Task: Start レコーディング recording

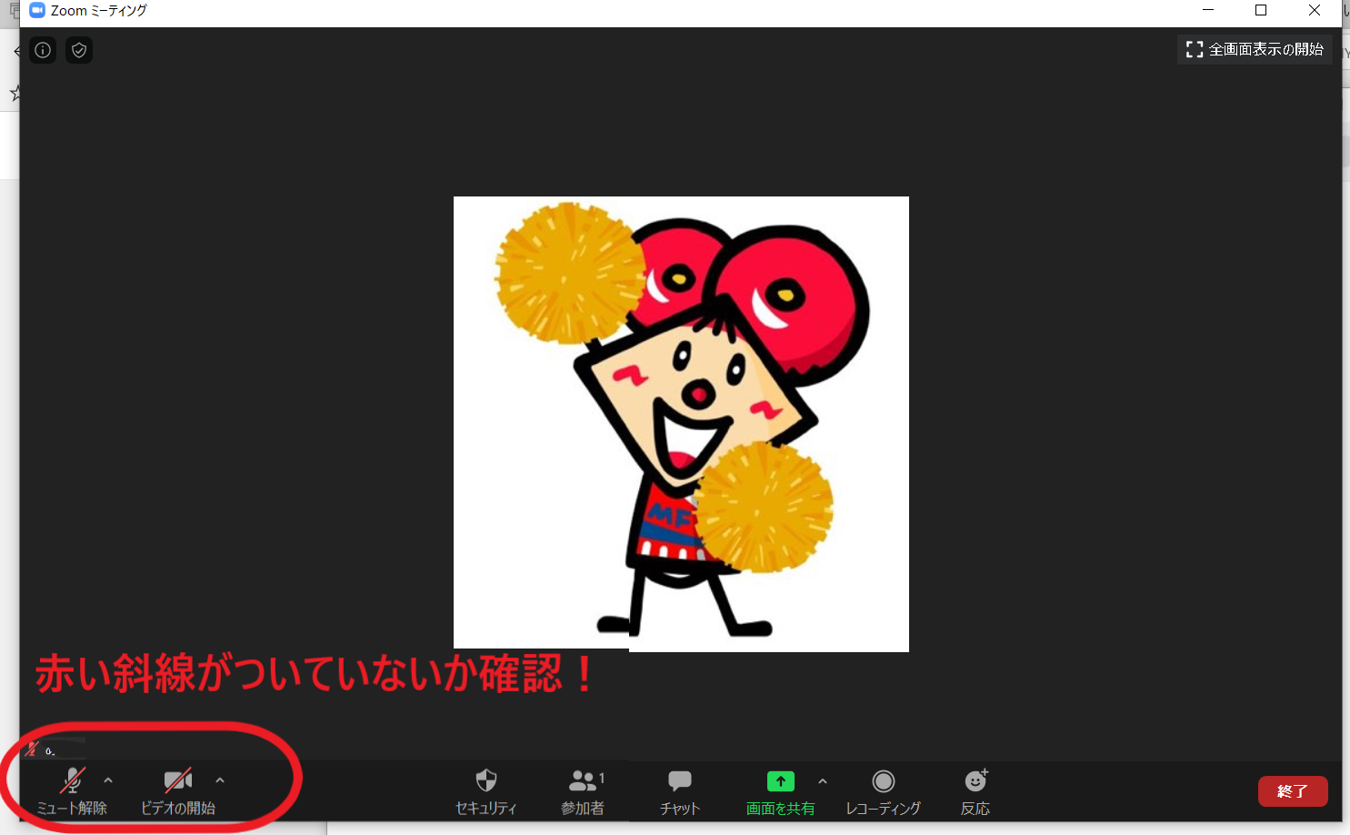Action: click(884, 791)
